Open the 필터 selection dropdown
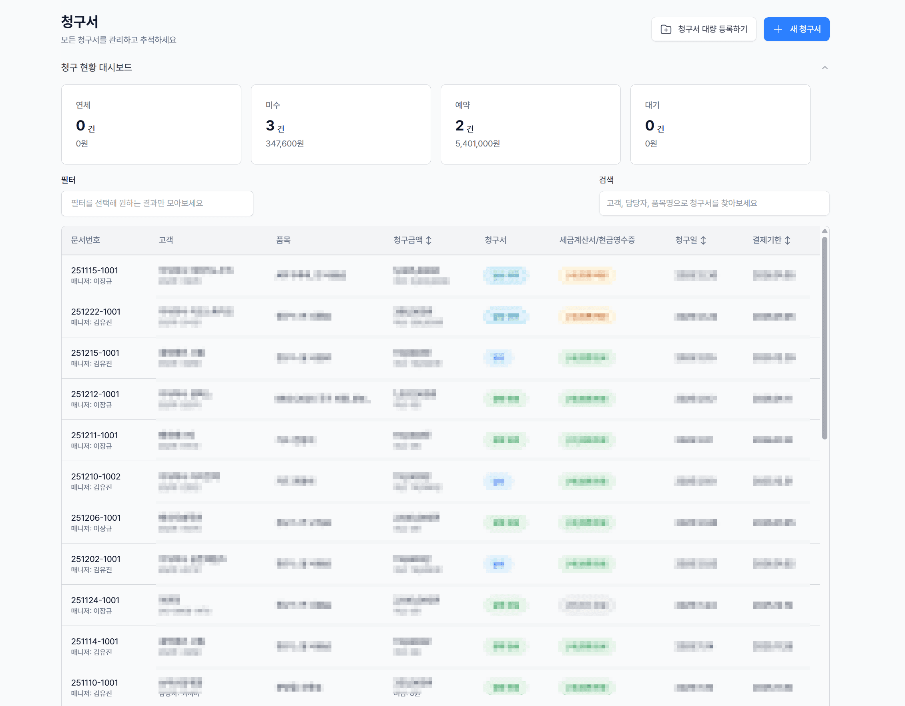 pyautogui.click(x=157, y=203)
